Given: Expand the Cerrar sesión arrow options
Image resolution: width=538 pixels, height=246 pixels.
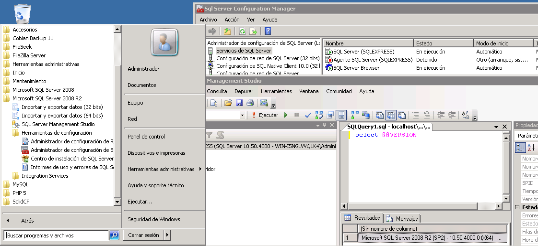Looking at the screenshot, I should 167,235.
